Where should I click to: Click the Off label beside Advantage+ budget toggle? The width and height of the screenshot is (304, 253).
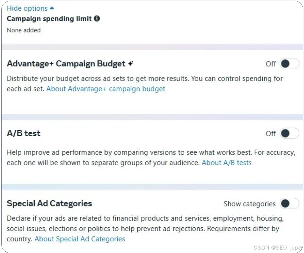[271, 64]
